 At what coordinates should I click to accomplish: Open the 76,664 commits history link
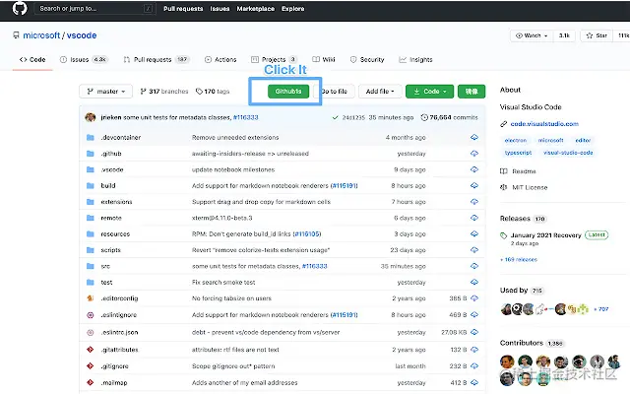[449, 117]
